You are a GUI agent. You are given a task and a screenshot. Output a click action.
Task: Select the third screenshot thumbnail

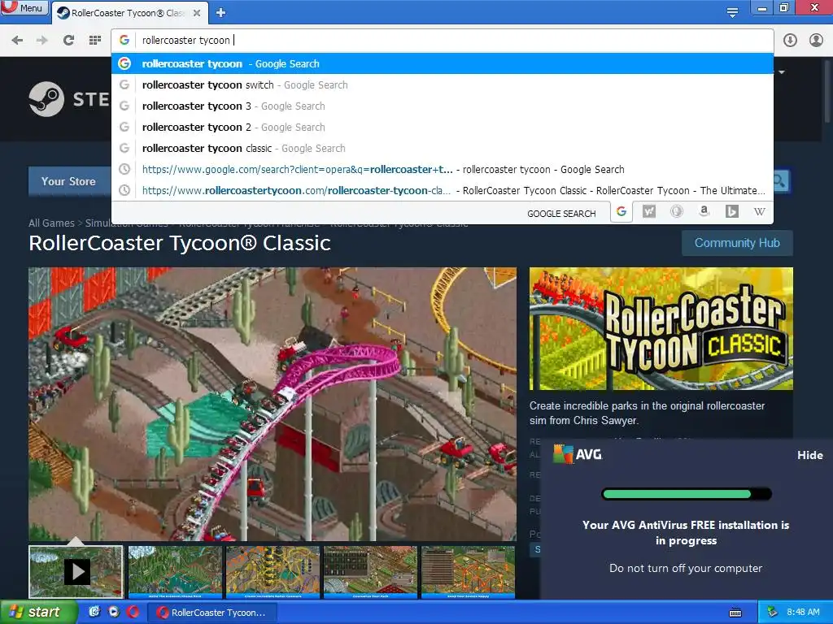point(273,572)
